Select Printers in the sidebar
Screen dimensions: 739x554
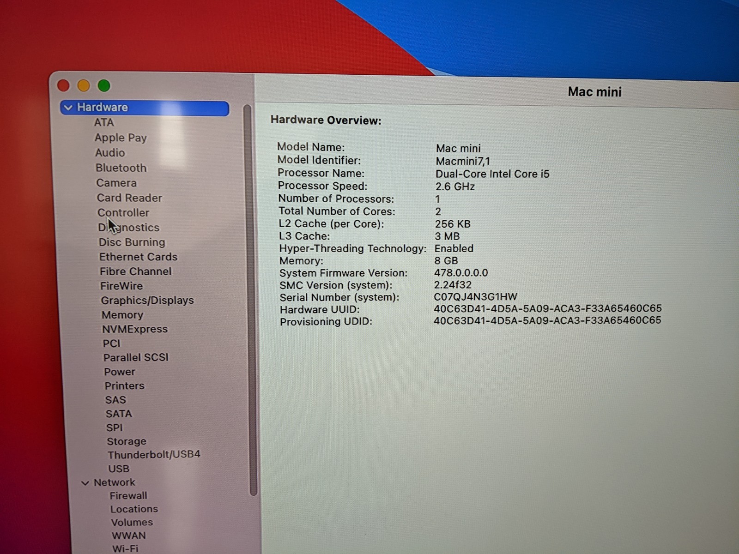point(124,385)
